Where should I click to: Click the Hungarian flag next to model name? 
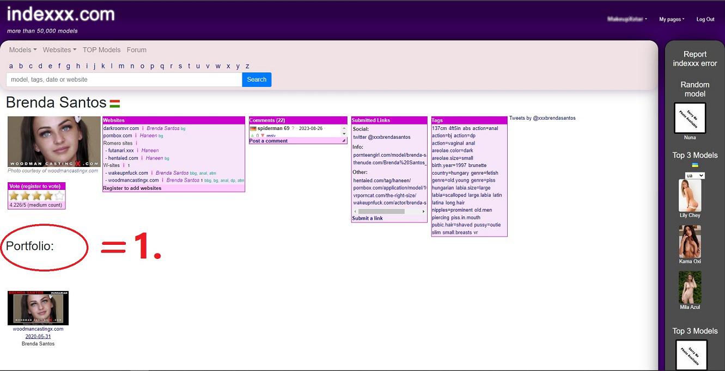(114, 103)
